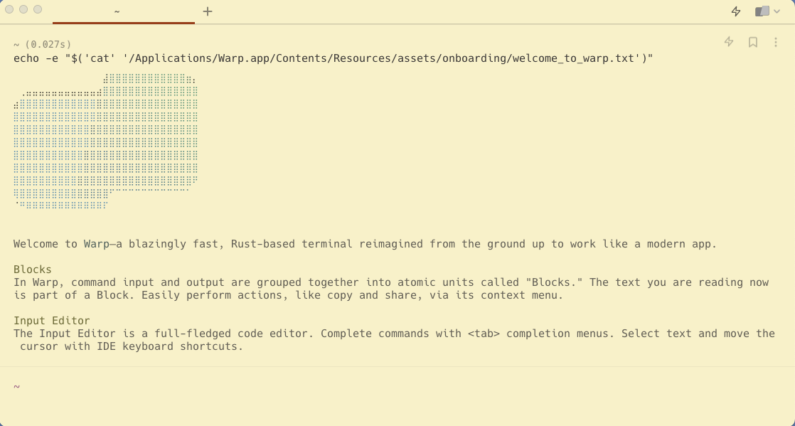Click the "Blocks" section heading
This screenshot has width=795, height=426.
[33, 270]
